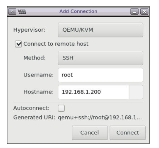Enable the Autoconnect checkbox

click(61, 108)
